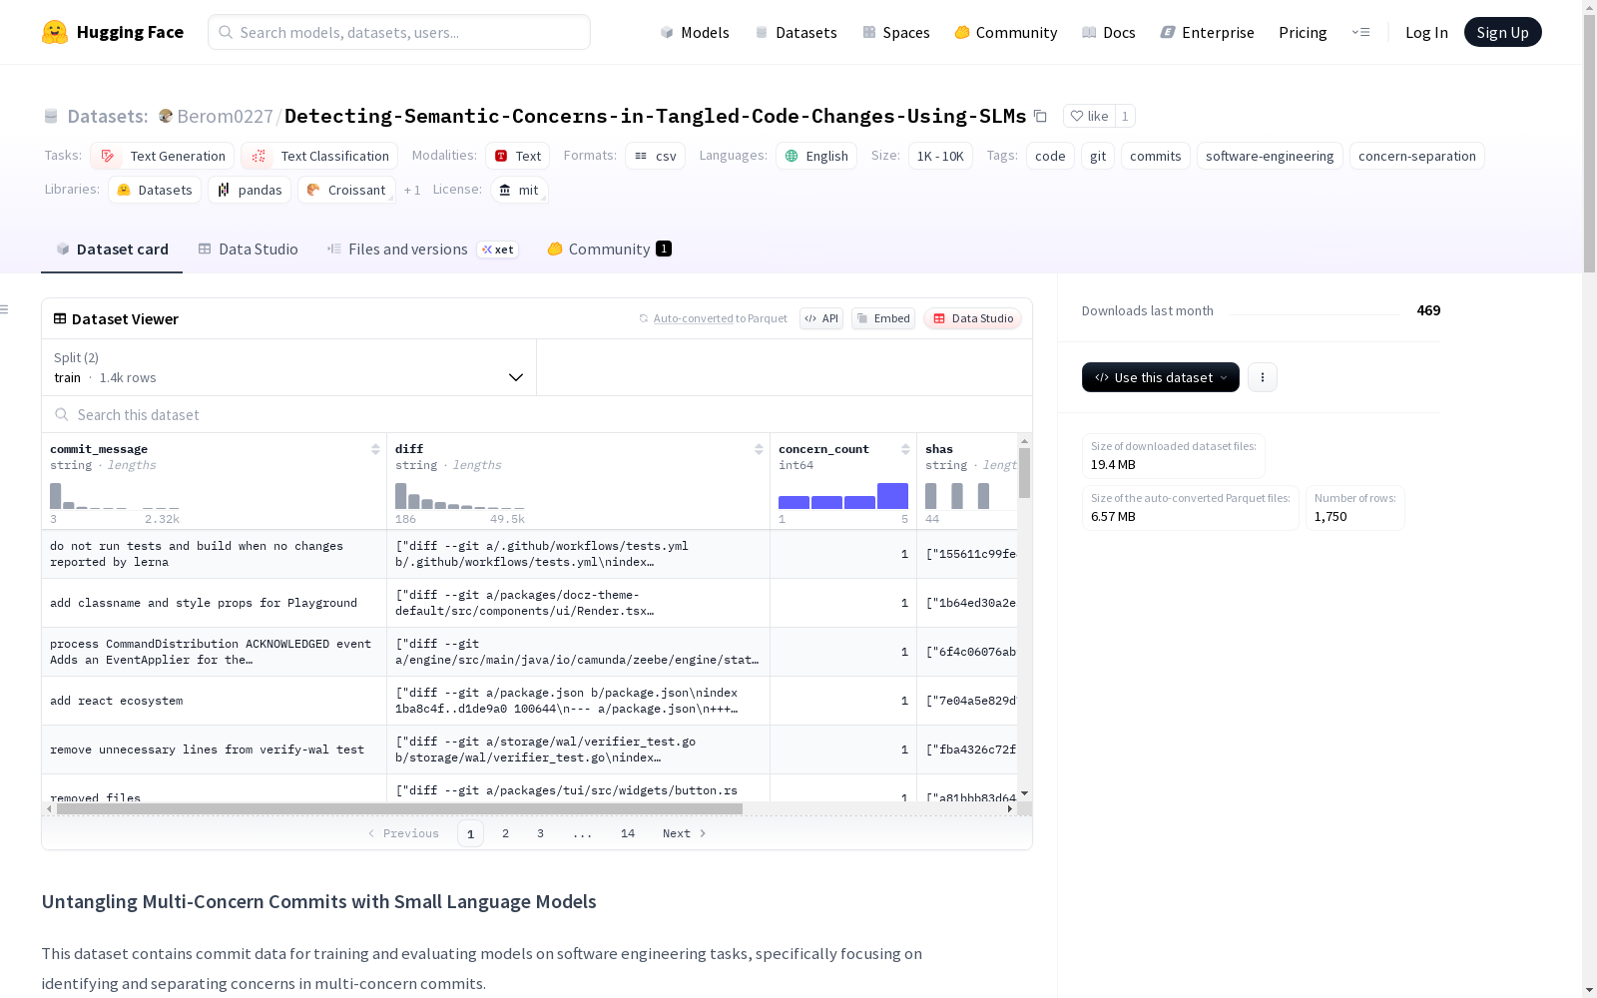1597x998 pixels.
Task: Click the concern_count histogram bar chart
Action: (843, 496)
